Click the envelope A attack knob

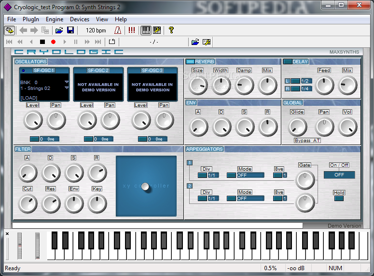(198, 127)
